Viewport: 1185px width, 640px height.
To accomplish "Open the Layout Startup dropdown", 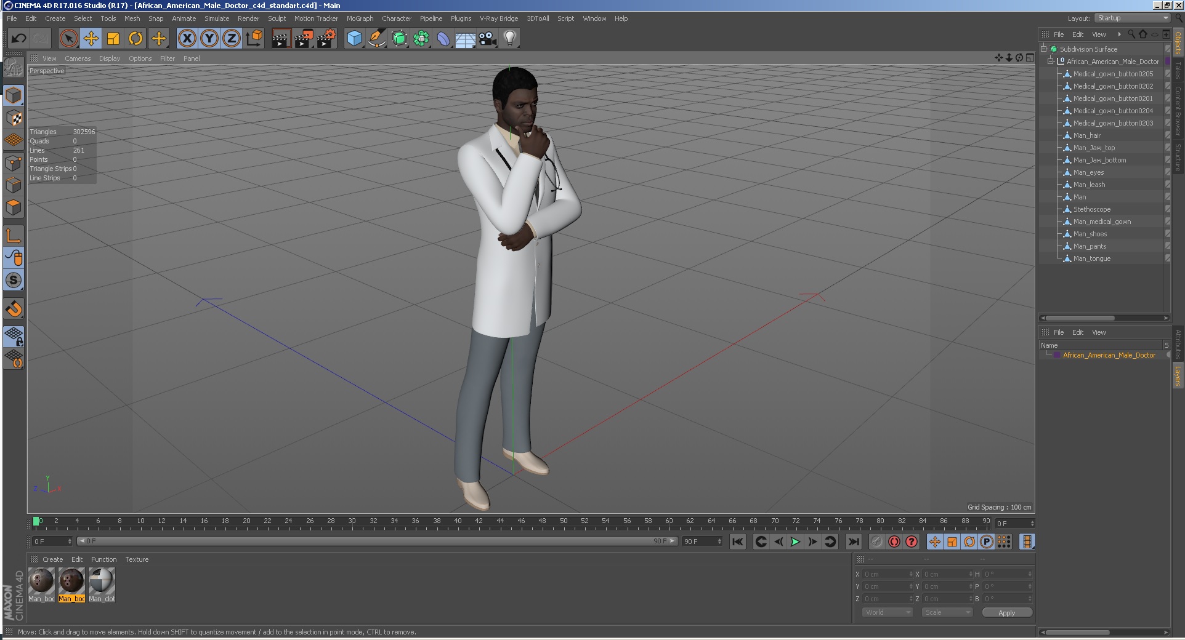I will pos(1132,18).
